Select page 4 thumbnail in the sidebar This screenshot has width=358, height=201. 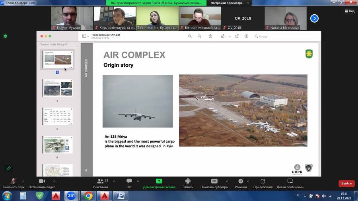(x=57, y=88)
